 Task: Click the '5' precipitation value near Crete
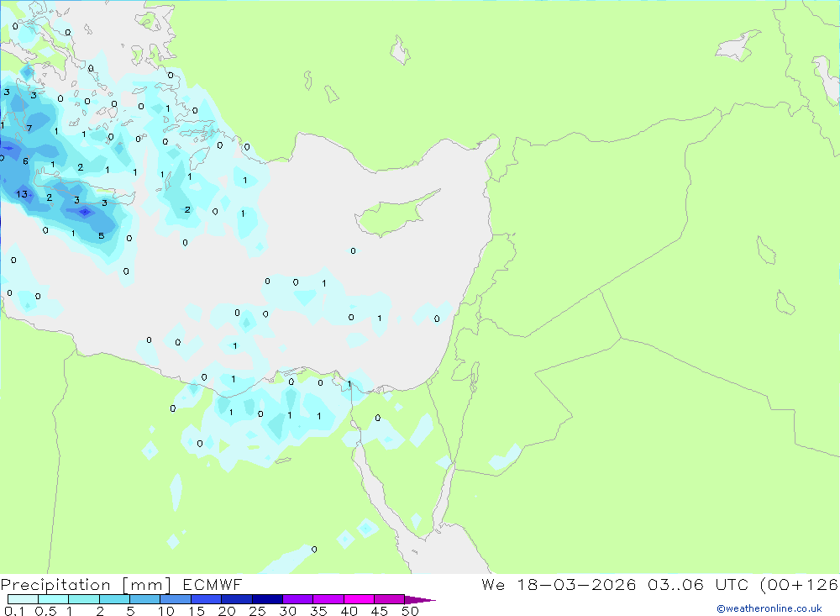coord(102,236)
